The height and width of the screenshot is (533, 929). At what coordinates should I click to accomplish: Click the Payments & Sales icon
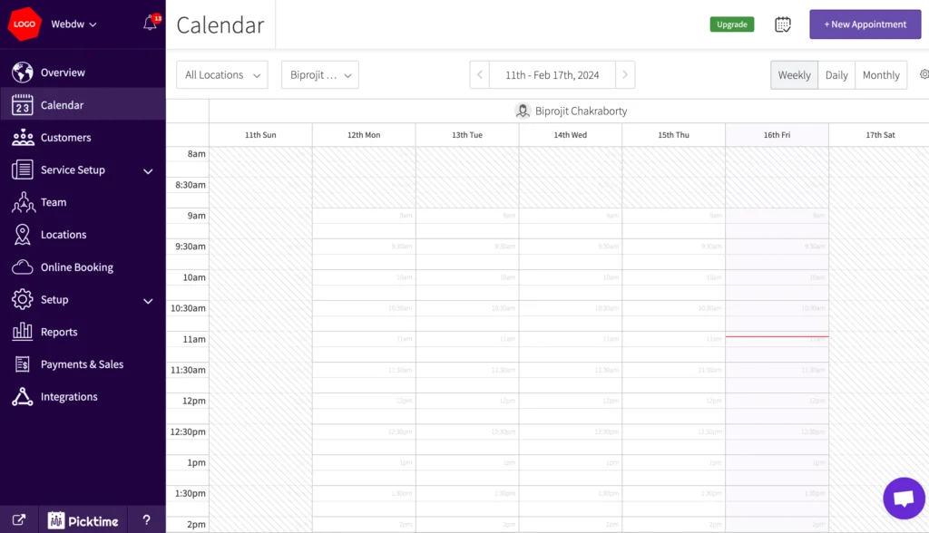23,363
